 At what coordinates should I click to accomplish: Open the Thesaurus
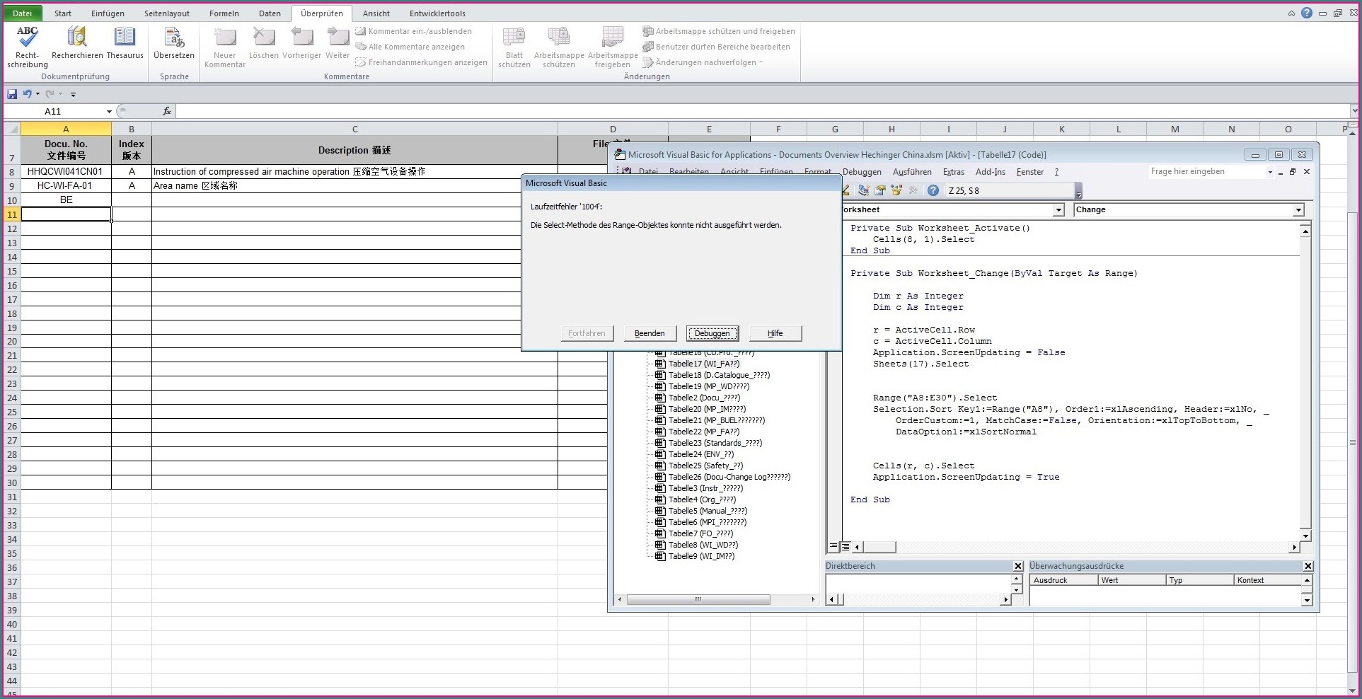pyautogui.click(x=125, y=42)
